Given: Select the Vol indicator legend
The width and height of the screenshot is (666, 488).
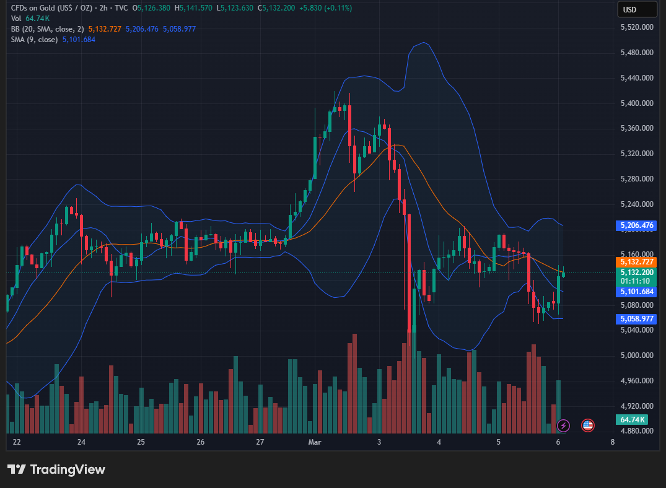Looking at the screenshot, I should [17, 19].
